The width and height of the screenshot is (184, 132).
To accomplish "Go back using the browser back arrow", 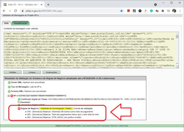I will tap(4, 11).
